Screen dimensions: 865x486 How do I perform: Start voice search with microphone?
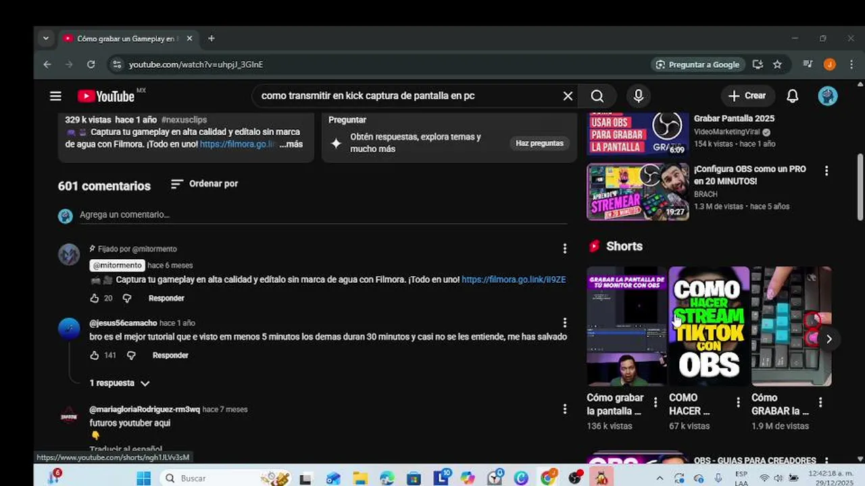pyautogui.click(x=638, y=96)
